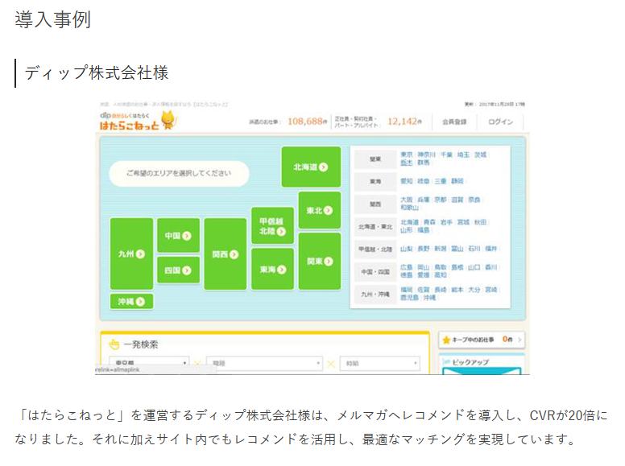
Task: Click the 中国 region tile
Action: [x=178, y=236]
